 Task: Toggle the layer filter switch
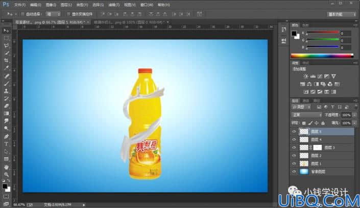(355, 107)
